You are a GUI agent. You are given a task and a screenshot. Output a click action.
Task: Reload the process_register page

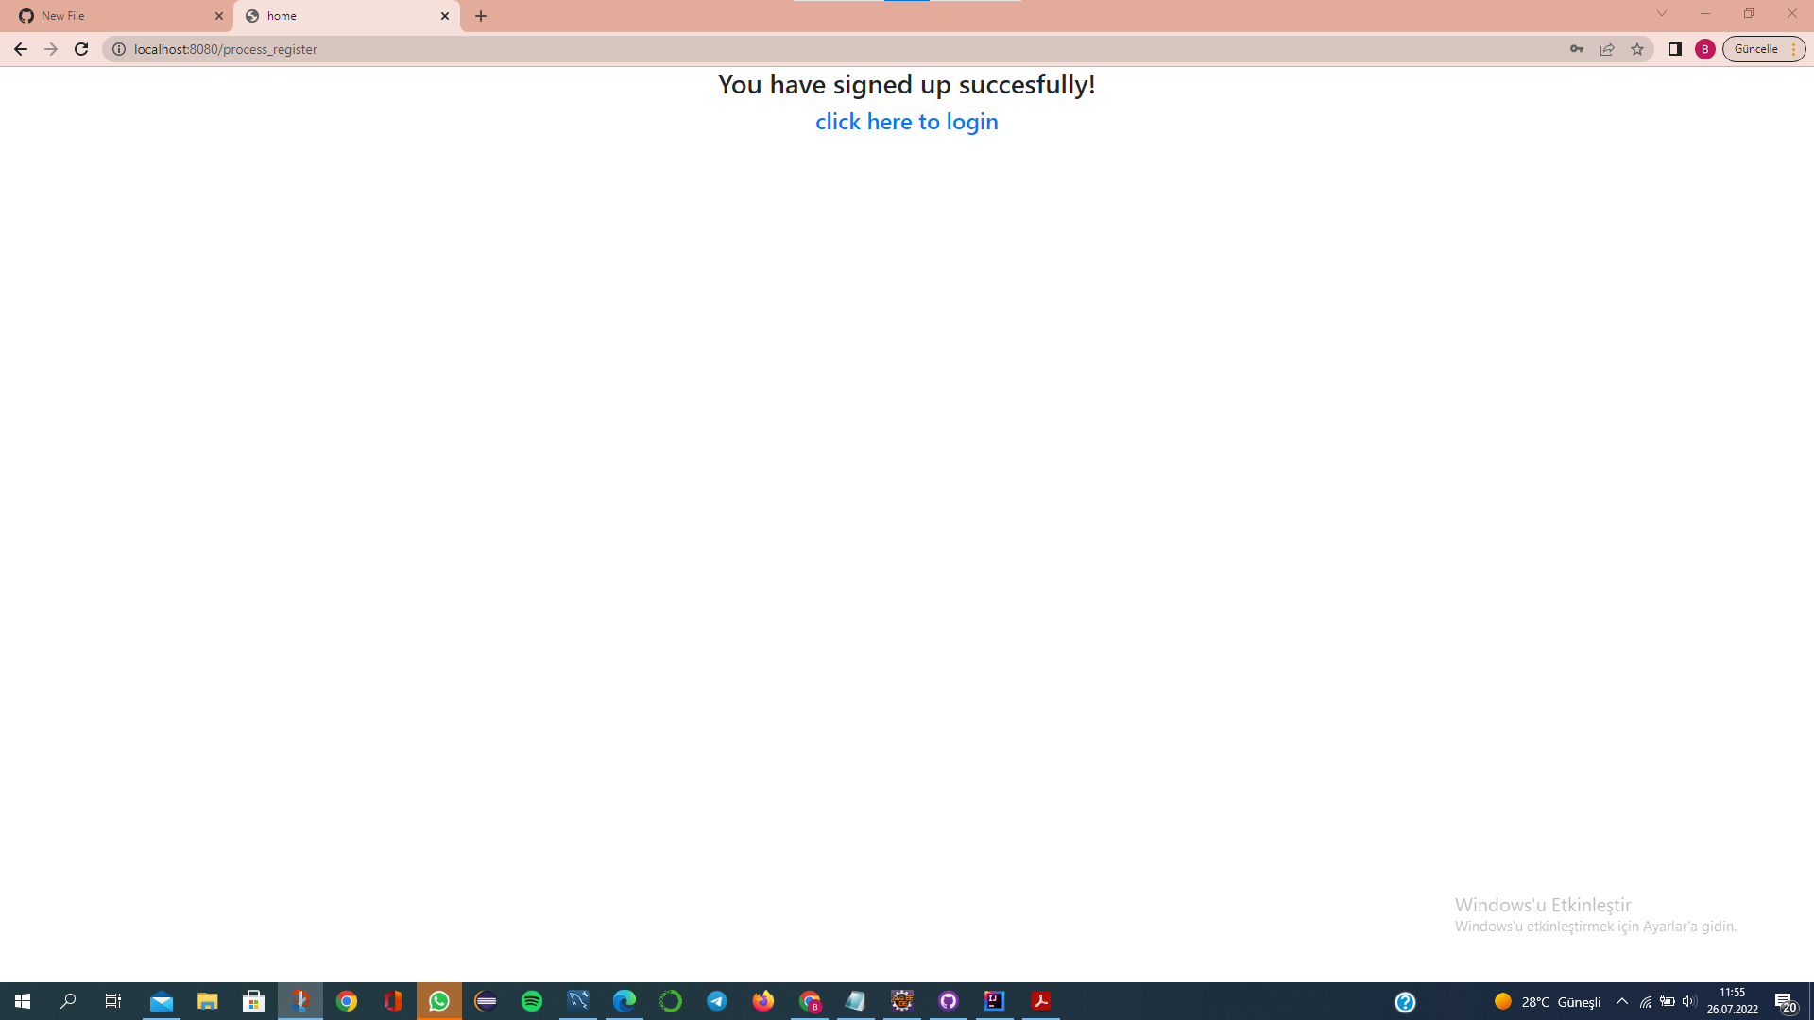(x=81, y=49)
